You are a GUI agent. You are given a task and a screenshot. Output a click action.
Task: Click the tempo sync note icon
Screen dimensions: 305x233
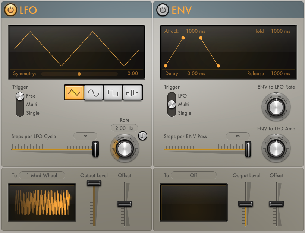point(142,136)
